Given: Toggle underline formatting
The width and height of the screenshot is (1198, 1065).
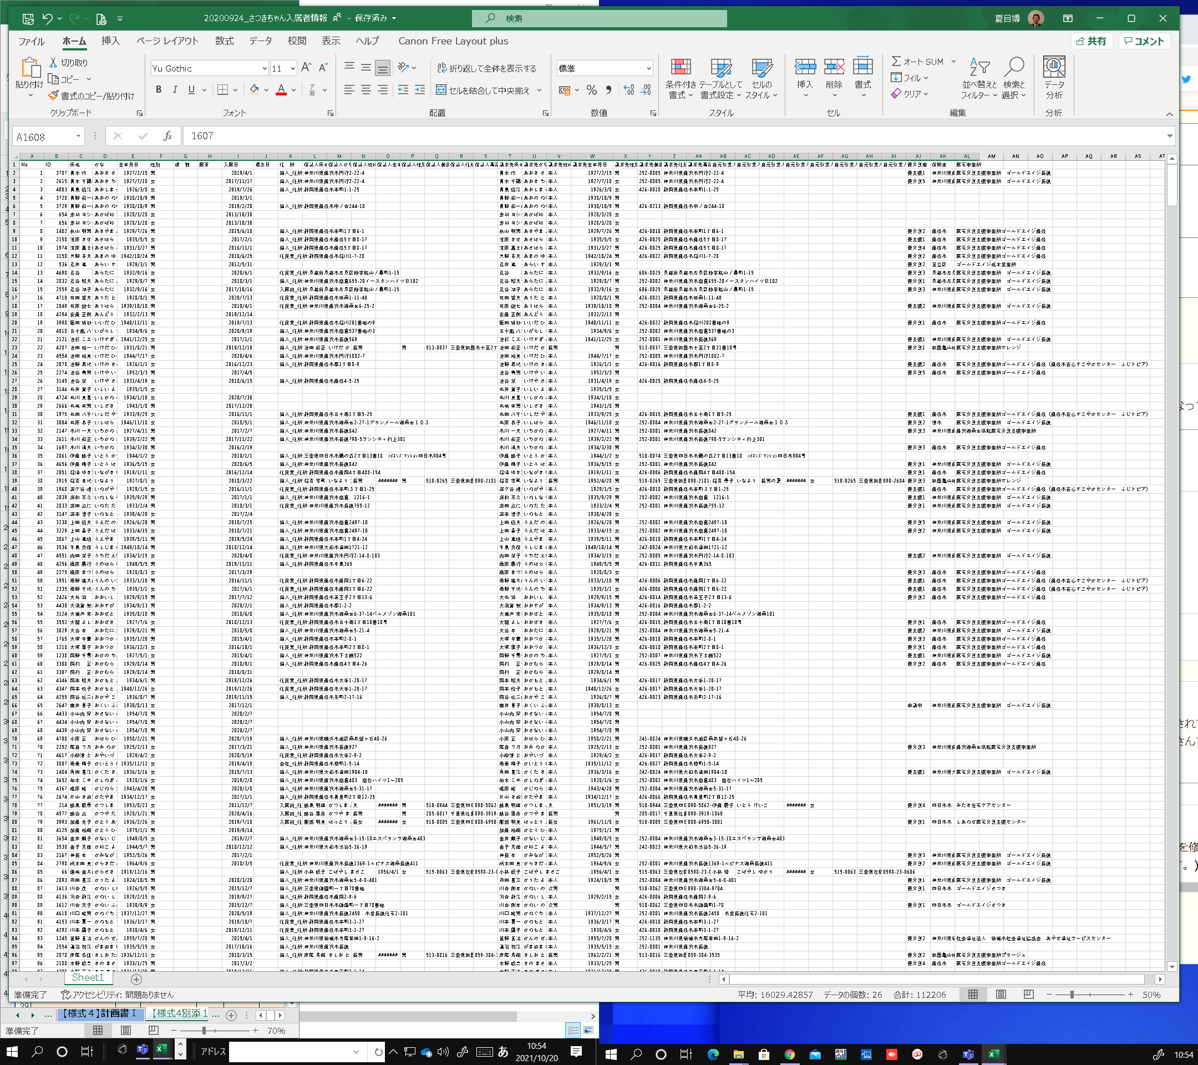Looking at the screenshot, I should pyautogui.click(x=191, y=90).
